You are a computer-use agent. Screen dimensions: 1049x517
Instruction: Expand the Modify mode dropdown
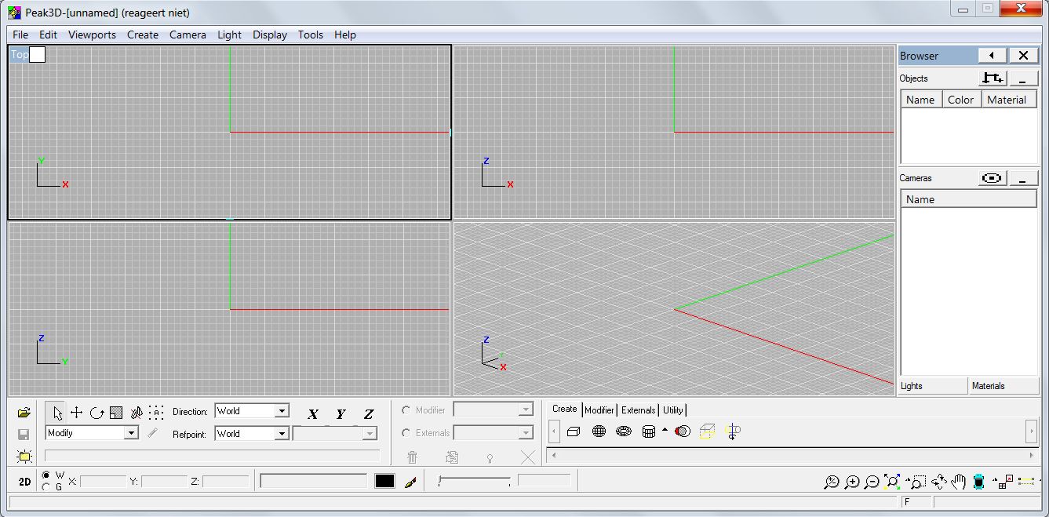(92, 433)
